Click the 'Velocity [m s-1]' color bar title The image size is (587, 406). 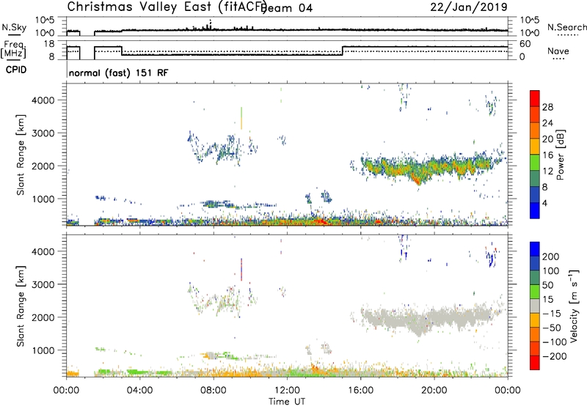(x=574, y=306)
